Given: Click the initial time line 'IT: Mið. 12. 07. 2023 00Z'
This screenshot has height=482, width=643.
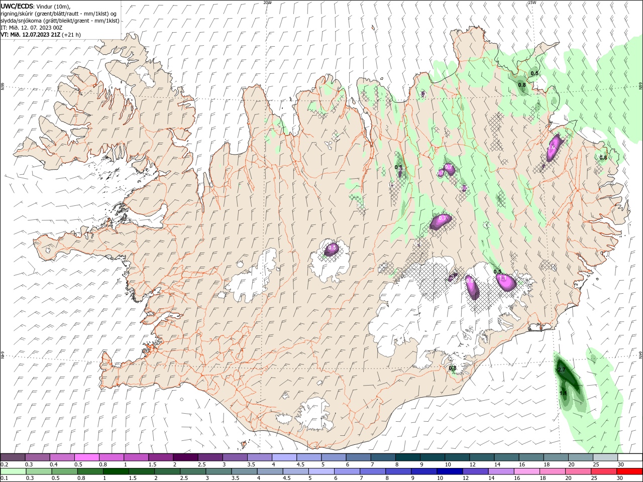Looking at the screenshot, I should [x=32, y=28].
